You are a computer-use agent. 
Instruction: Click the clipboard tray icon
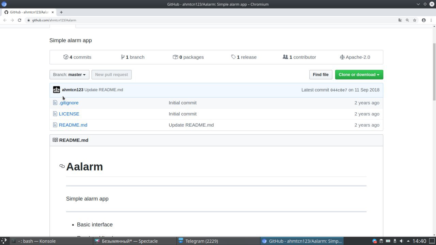click(x=381, y=241)
